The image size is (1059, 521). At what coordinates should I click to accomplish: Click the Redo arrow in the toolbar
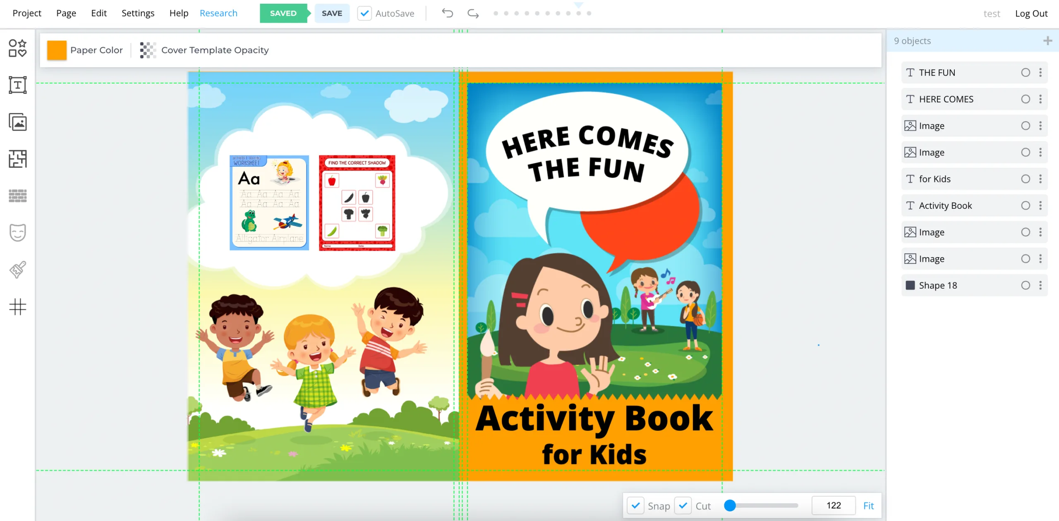(472, 13)
